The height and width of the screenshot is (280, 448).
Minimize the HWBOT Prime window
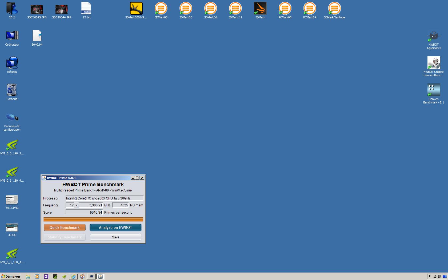pos(133,178)
